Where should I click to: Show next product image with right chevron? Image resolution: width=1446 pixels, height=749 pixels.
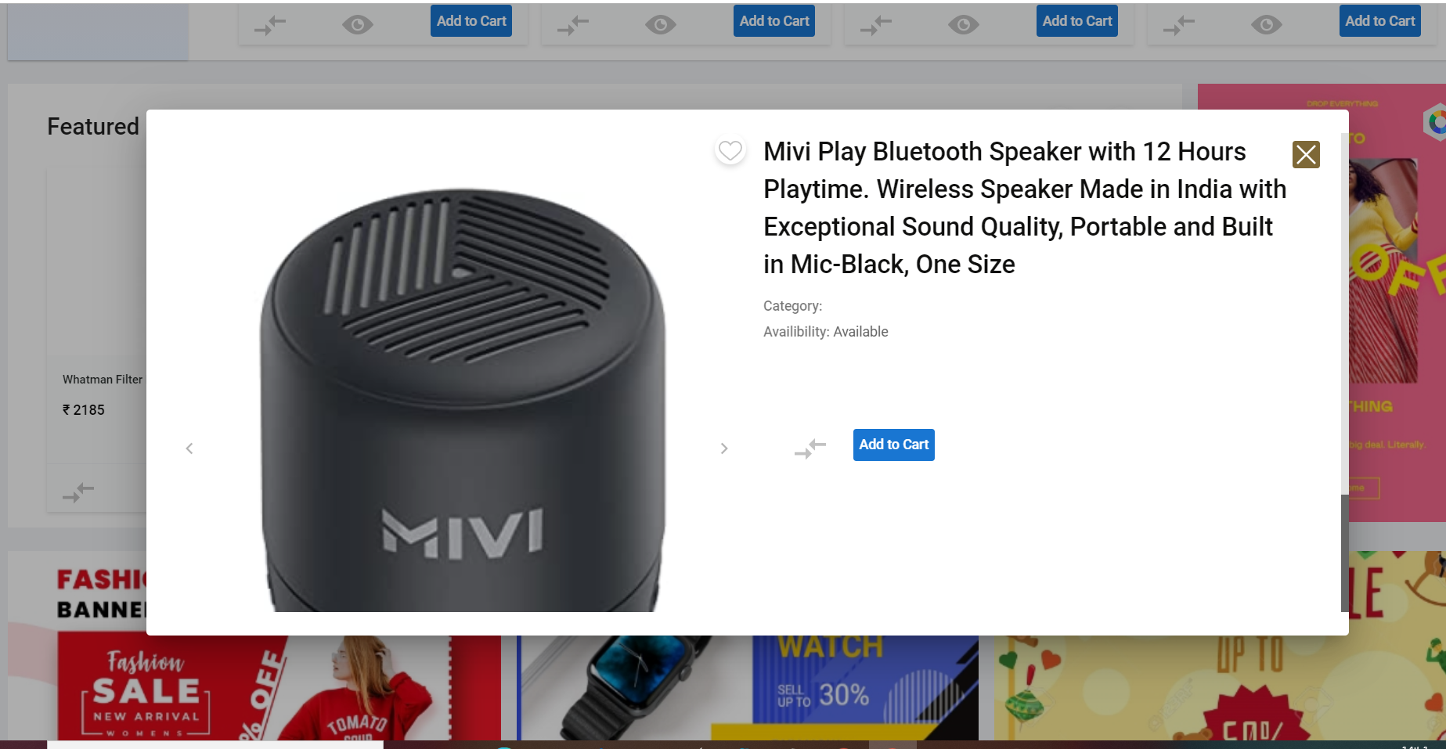click(x=724, y=448)
